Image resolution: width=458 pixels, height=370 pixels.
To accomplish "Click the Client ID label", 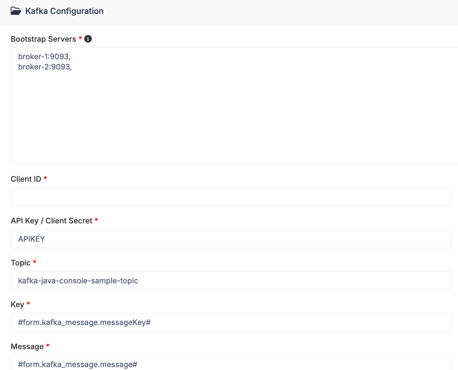I will [26, 179].
